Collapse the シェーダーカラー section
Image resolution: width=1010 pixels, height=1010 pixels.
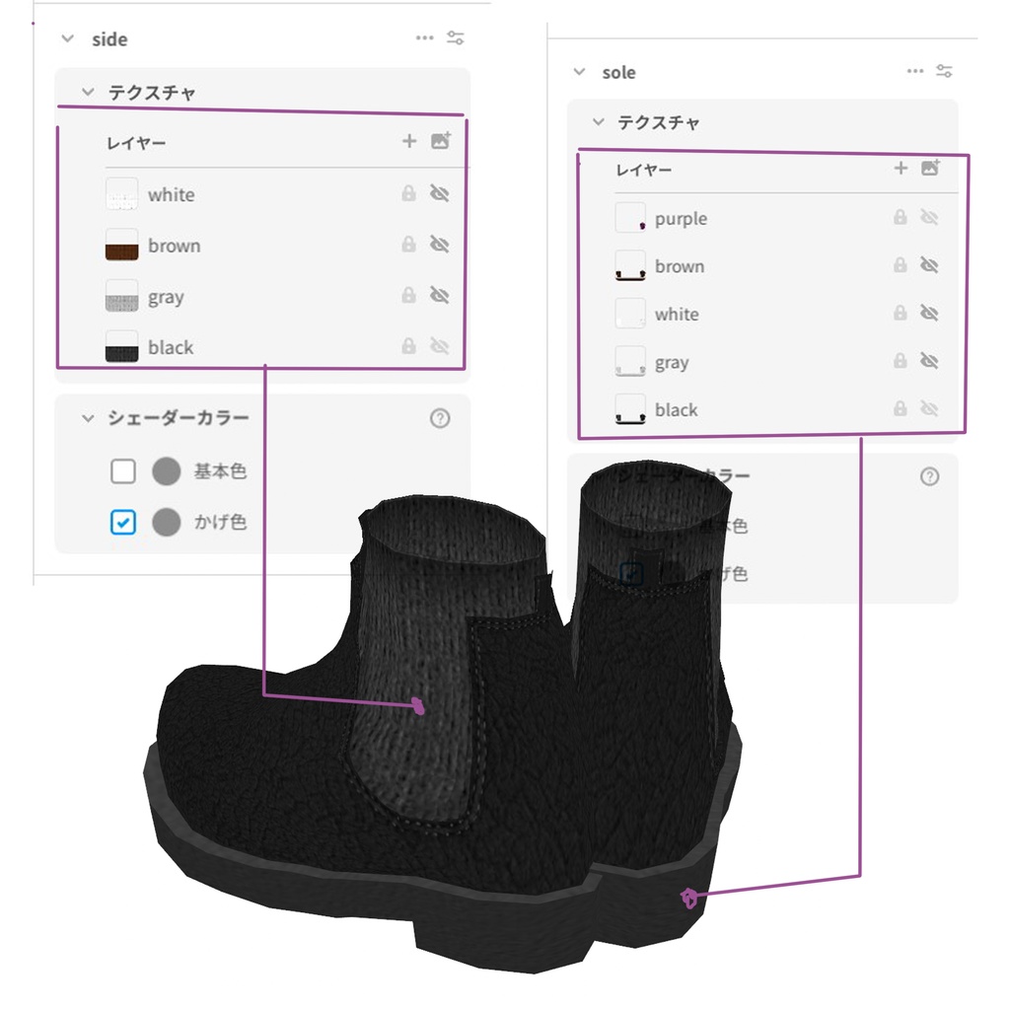88,418
